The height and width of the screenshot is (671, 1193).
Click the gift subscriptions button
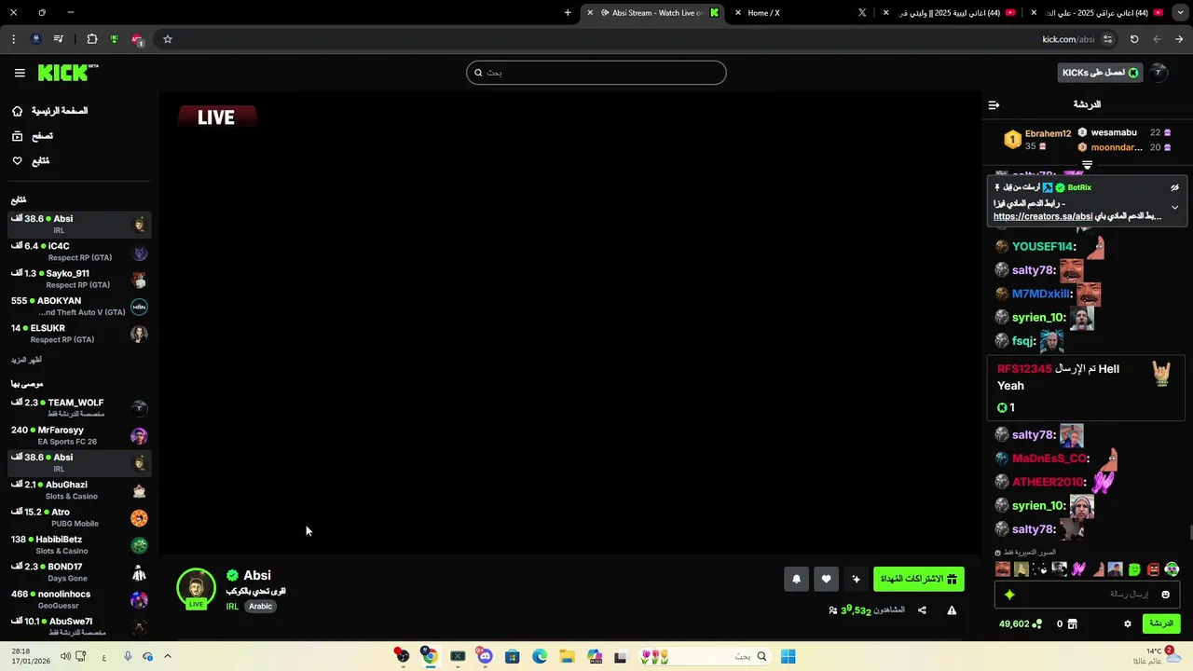pos(919,579)
